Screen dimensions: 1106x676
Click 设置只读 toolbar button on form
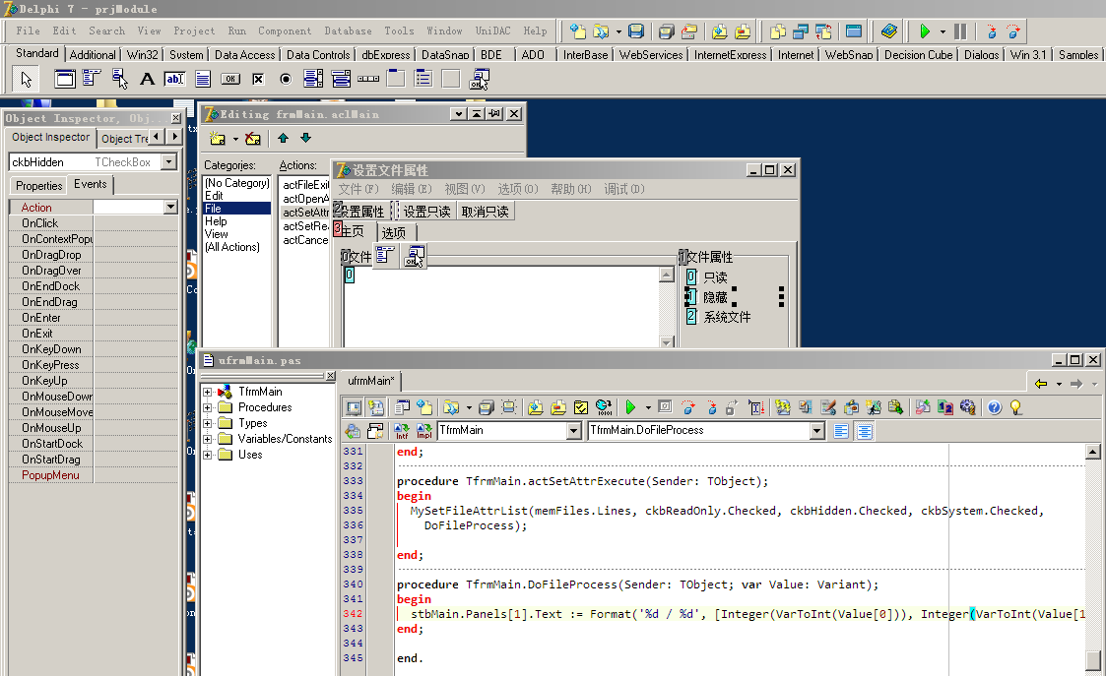[x=426, y=212]
